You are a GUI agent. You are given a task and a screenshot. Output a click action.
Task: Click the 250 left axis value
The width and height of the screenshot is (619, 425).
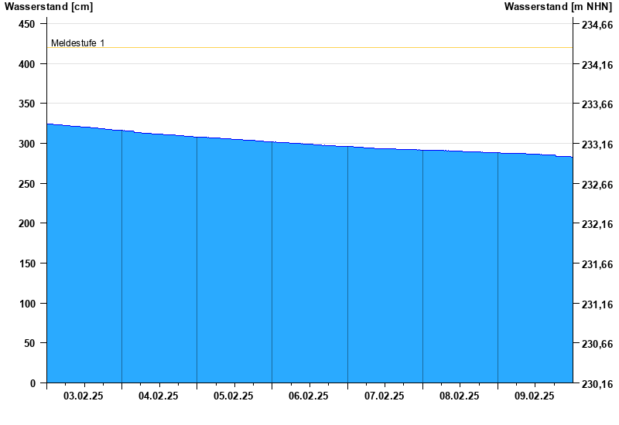(27, 184)
